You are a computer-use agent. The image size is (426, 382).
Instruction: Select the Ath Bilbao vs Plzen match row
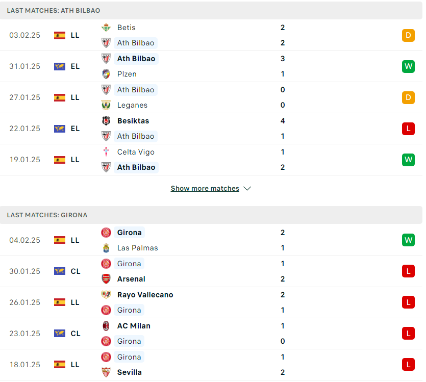tap(211, 66)
